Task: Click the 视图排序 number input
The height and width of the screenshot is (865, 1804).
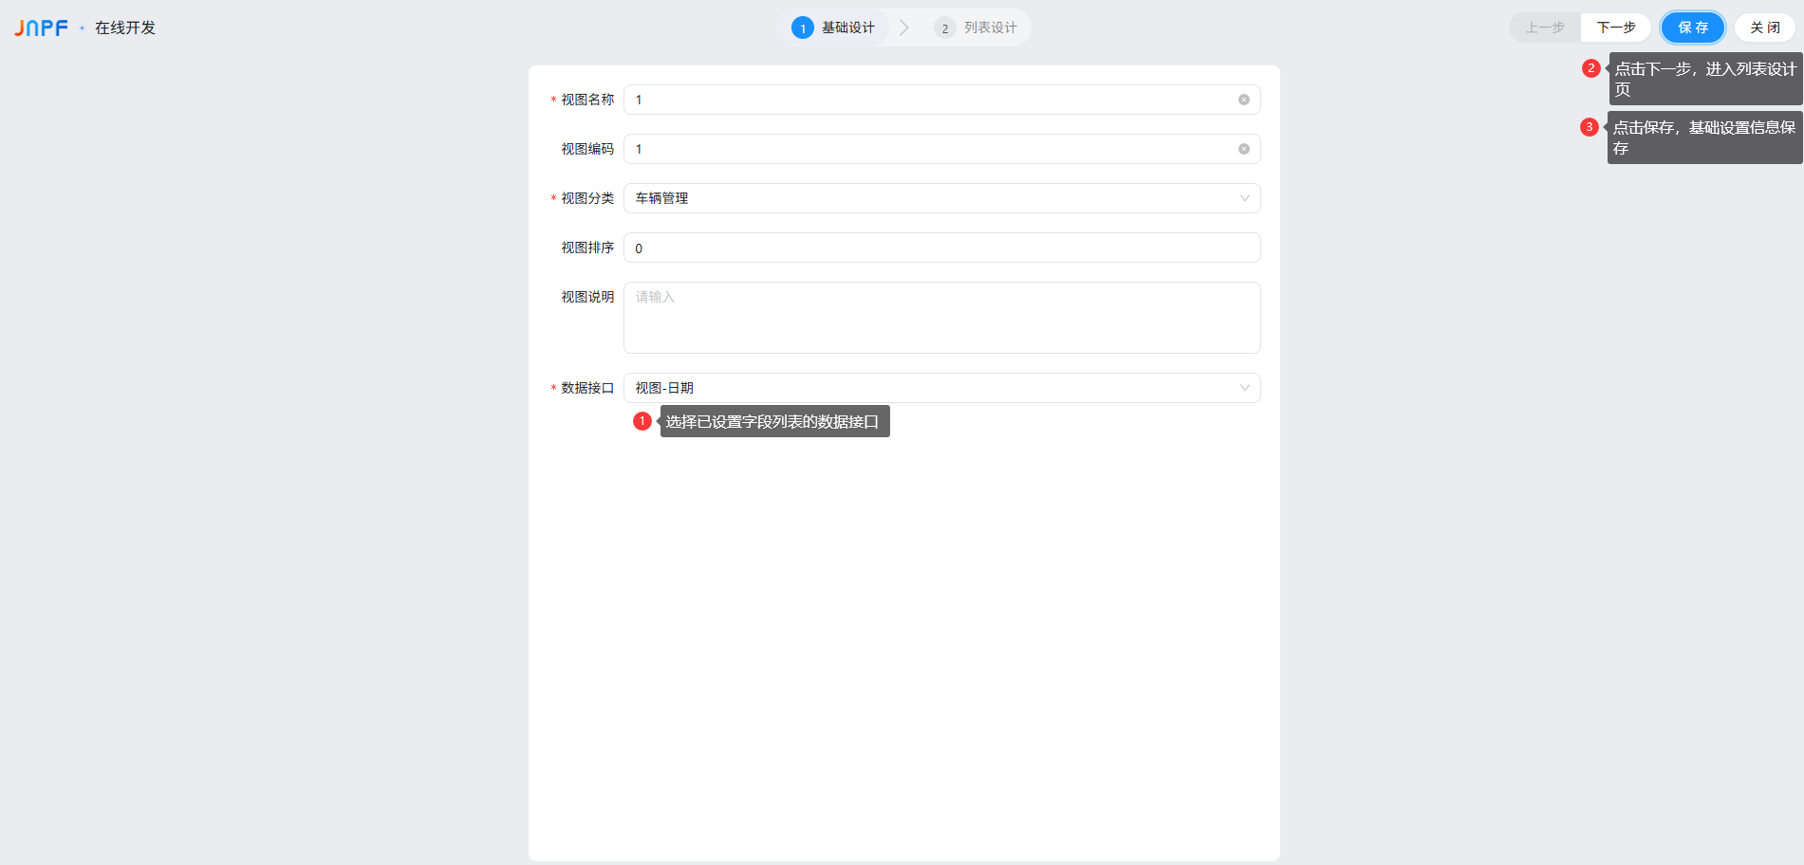Action: coord(941,248)
